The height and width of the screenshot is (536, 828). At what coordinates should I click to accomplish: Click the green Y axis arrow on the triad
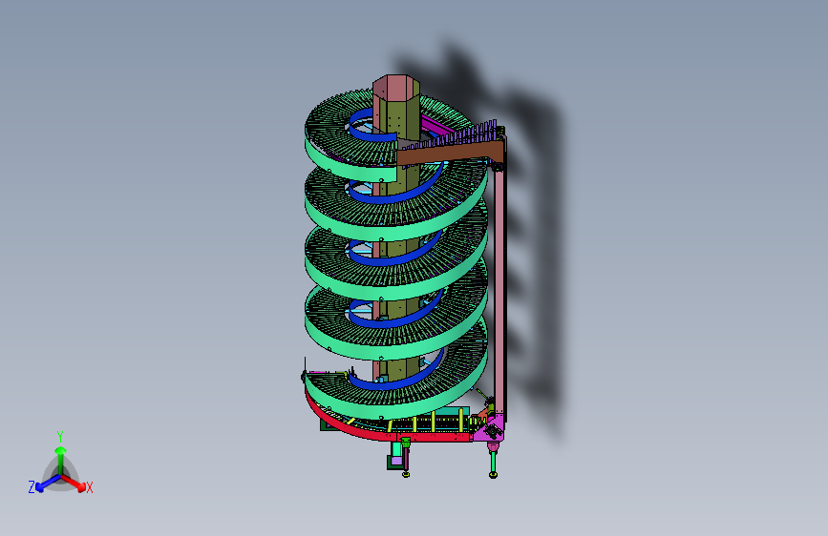(x=61, y=459)
